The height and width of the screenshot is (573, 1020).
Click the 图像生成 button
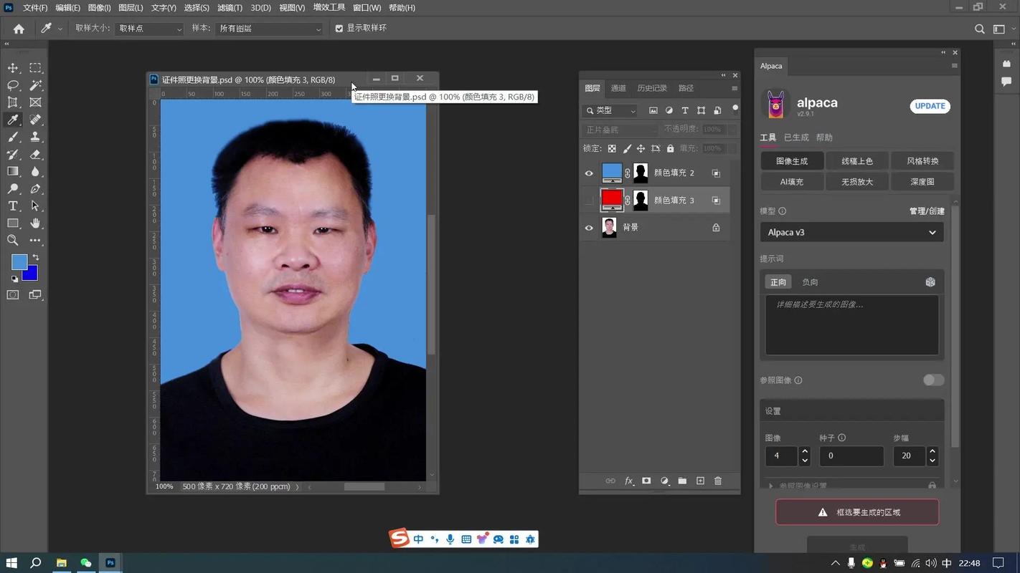point(792,160)
